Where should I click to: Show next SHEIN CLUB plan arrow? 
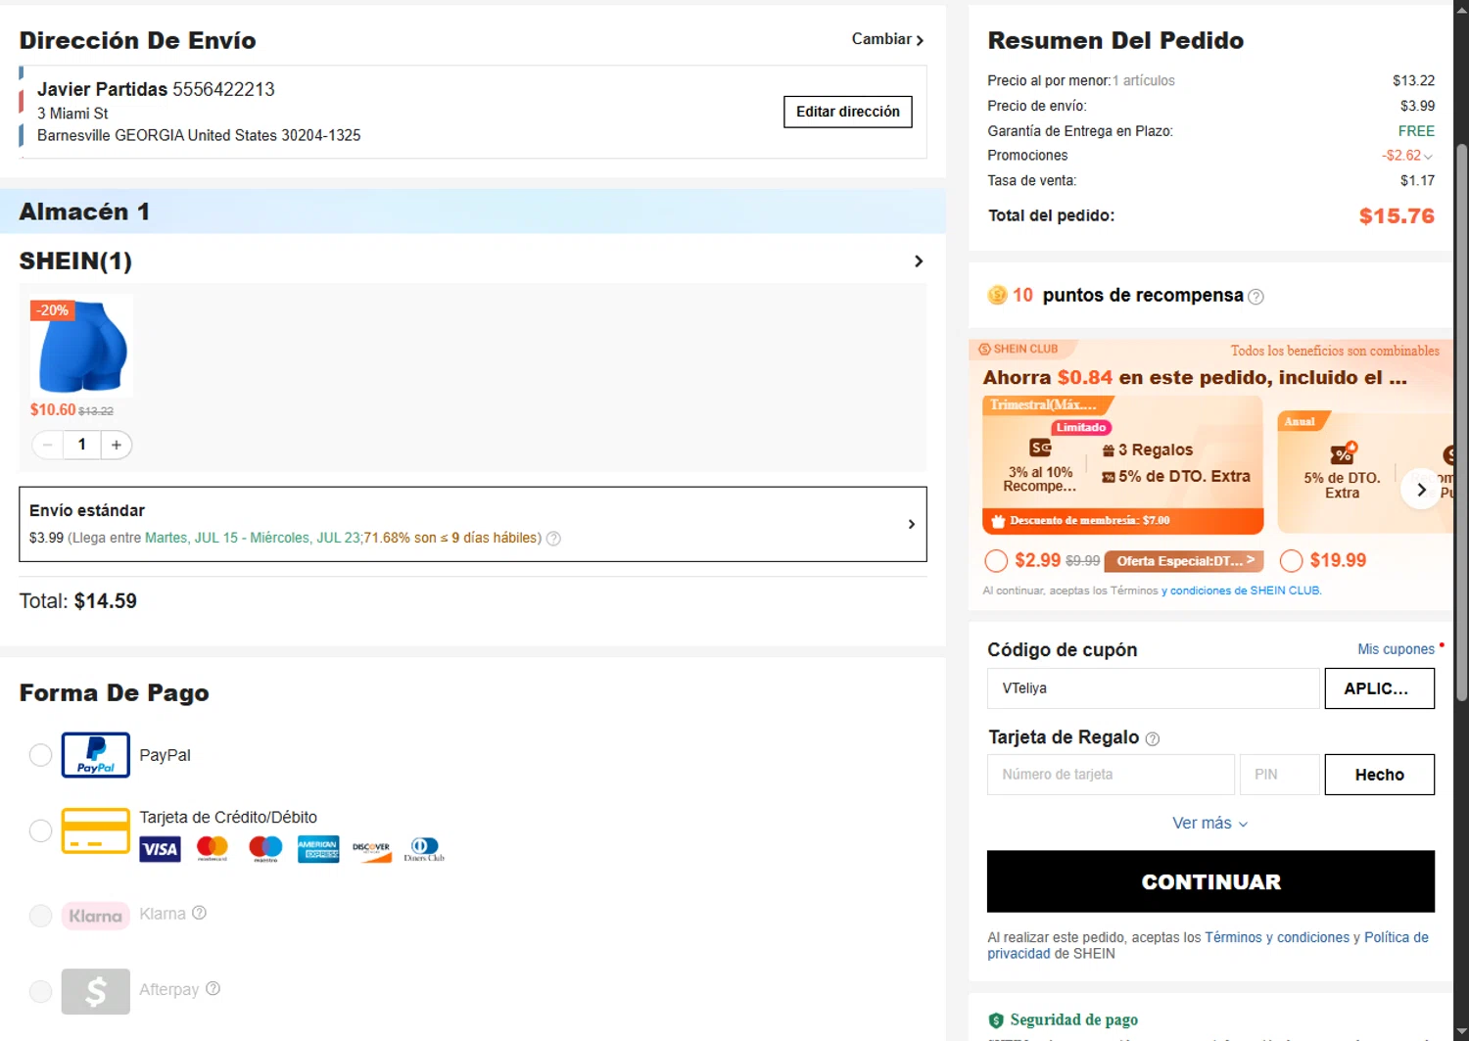[x=1421, y=489]
